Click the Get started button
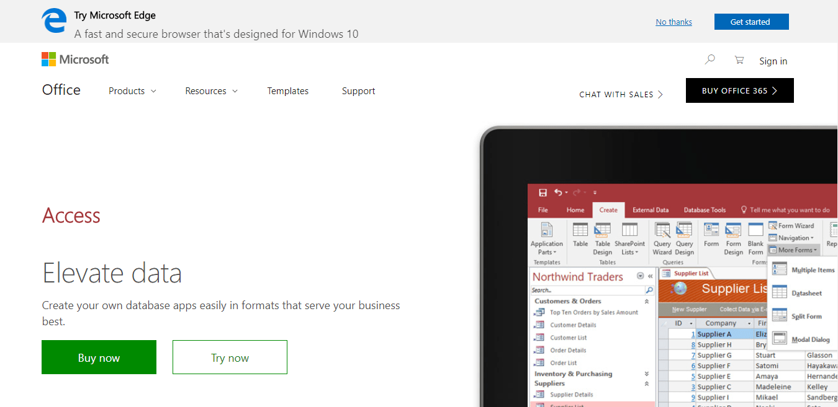Screen dimensions: 838x407 pos(751,22)
